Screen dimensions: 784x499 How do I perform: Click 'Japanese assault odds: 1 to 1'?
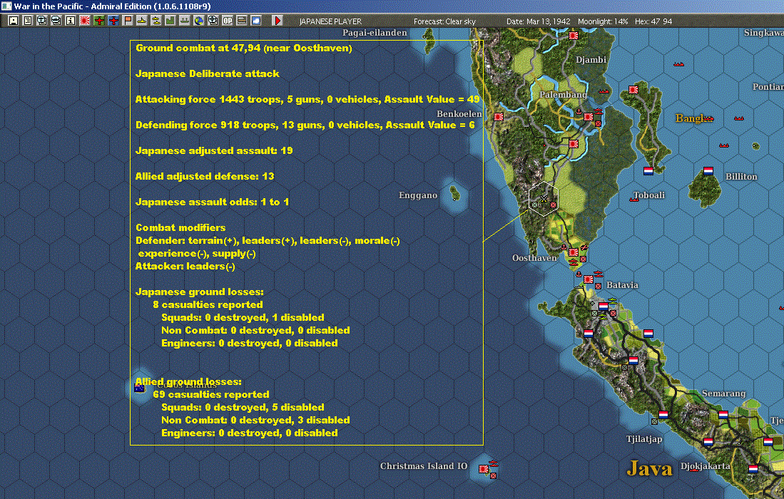coord(212,202)
